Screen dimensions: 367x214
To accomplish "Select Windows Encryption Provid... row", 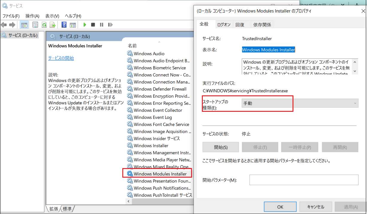I will pyautogui.click(x=159, y=96).
